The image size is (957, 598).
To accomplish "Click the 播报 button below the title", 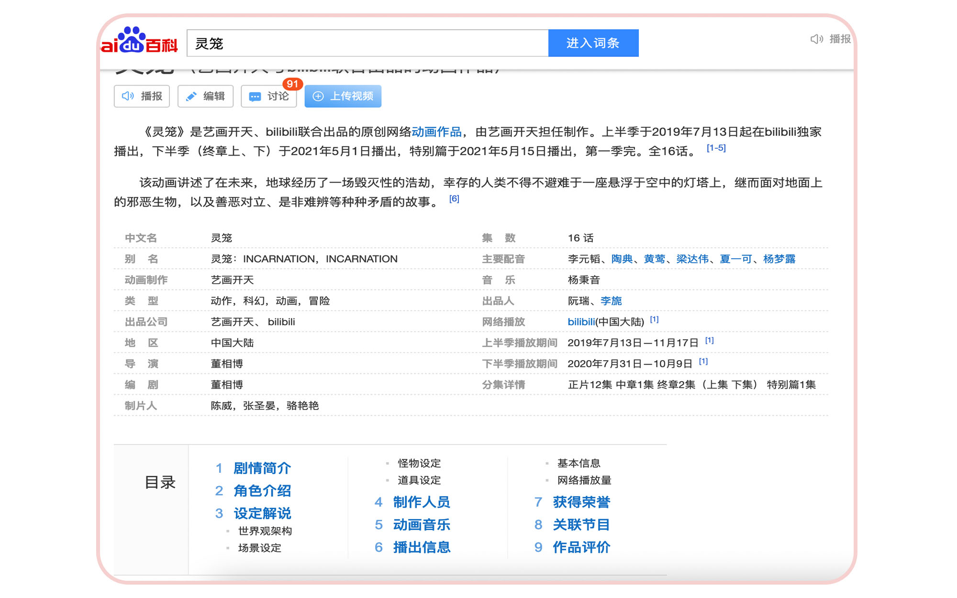I will pyautogui.click(x=142, y=96).
